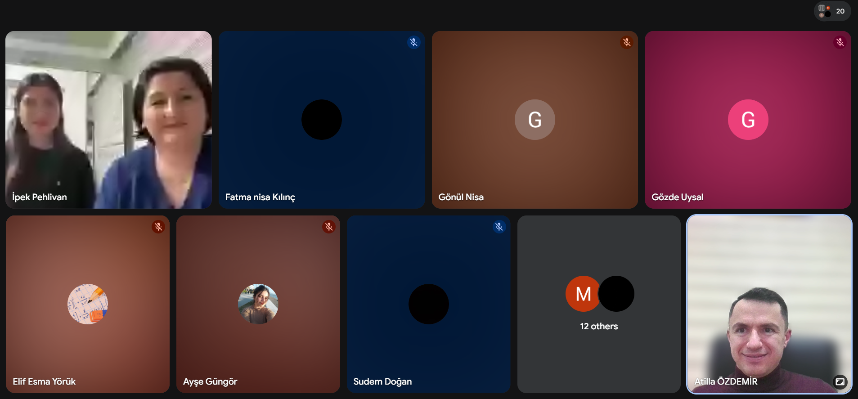Open participant list via the 20 badge
The width and height of the screenshot is (858, 399).
(832, 11)
